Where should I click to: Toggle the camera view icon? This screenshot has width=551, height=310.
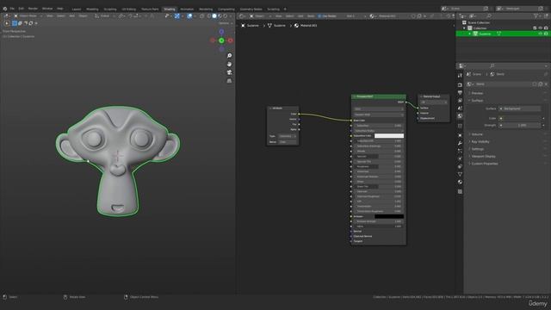[x=229, y=72]
